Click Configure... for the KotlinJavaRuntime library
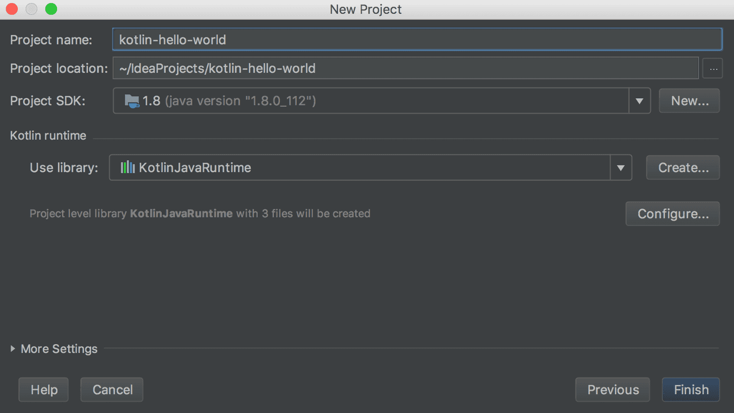This screenshot has width=734, height=413. 672,213
